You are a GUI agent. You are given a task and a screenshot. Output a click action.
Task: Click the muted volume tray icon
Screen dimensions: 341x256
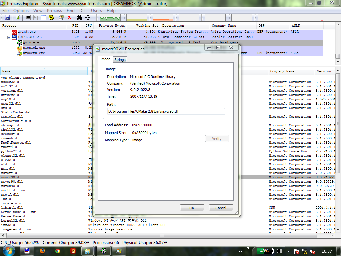click(313, 251)
